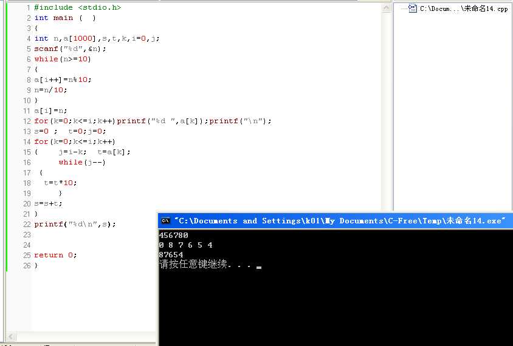Click the declaration line 'int n,a[1000],s,t,k,i=0,j;'

97,38
